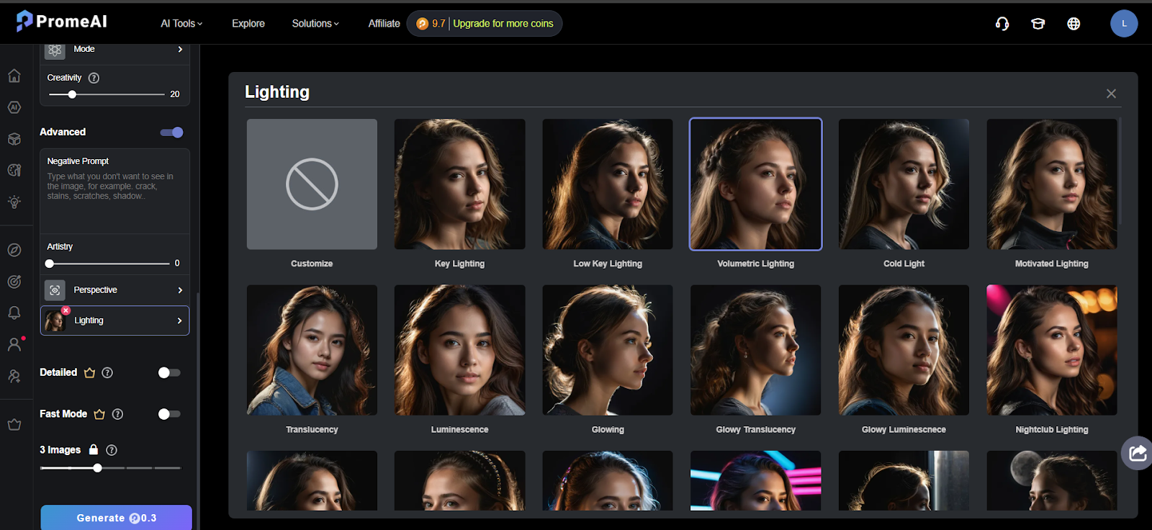Click the invite users sidebar icon
The width and height of the screenshot is (1152, 530).
pos(14,376)
